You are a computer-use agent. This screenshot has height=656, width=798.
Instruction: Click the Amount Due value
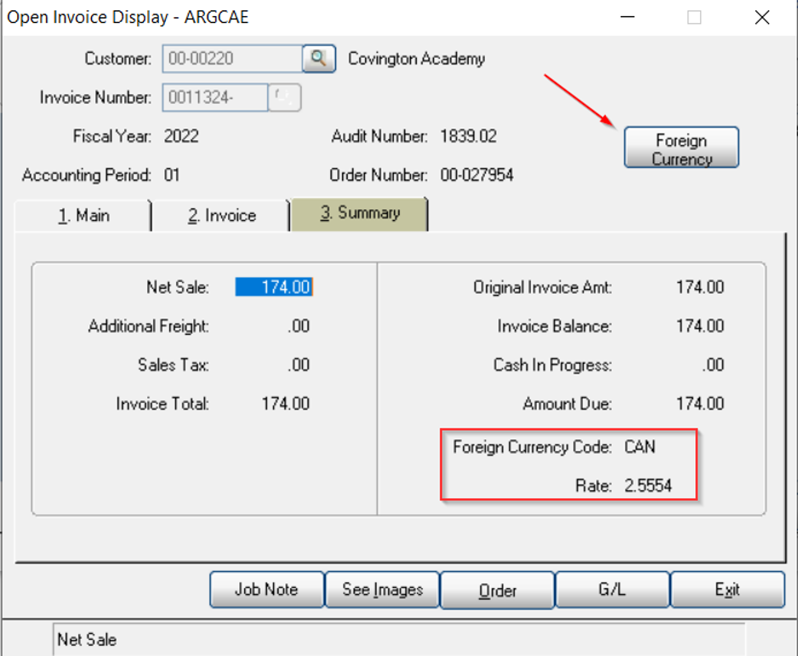click(x=700, y=404)
